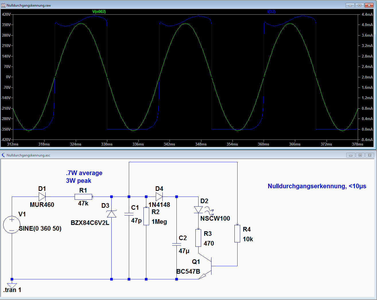This screenshot has width=377, height=300.
Task: Select the C1 47p capacitor symbol
Action: pyautogui.click(x=129, y=214)
